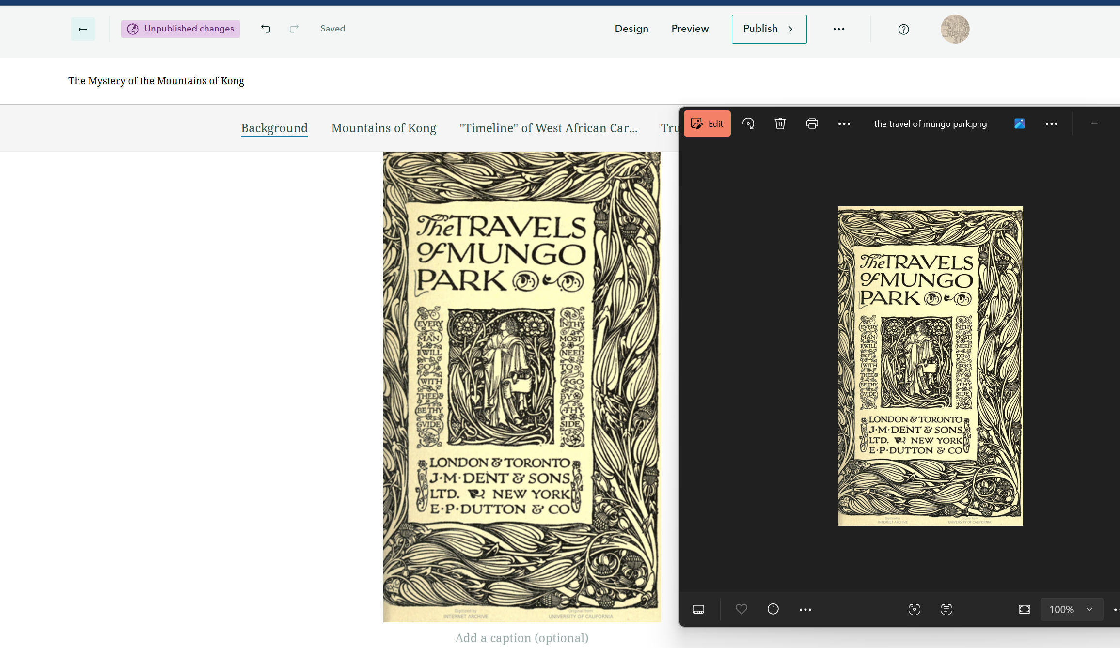Viewport: 1120px width, 648px height.
Task: Open the Unpublished changes status badge
Action: click(x=180, y=29)
